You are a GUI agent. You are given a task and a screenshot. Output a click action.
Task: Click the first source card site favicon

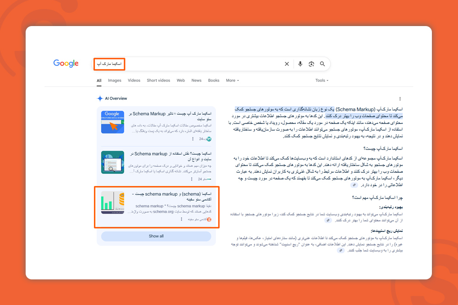point(209,139)
